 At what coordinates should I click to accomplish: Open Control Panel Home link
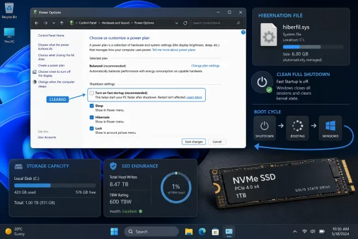click(x=51, y=35)
